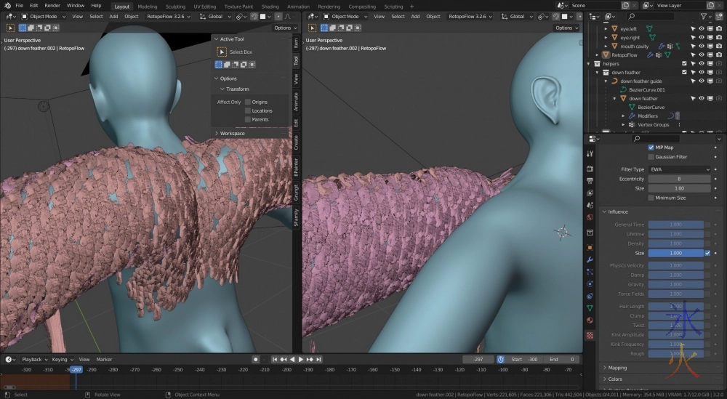Click the Blender logo icon
This screenshot has width=727, height=399.
[x=7, y=6]
